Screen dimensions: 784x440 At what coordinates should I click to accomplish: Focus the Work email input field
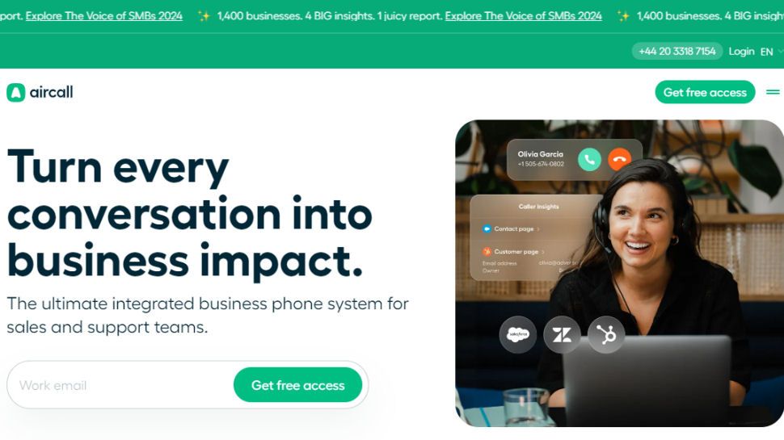(x=120, y=385)
